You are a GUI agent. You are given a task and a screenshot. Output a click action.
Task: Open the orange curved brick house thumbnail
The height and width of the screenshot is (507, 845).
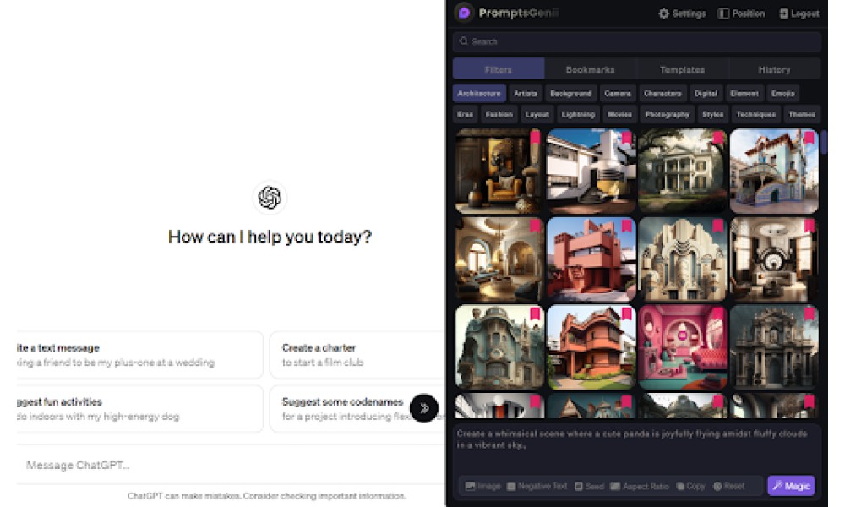coord(591,347)
